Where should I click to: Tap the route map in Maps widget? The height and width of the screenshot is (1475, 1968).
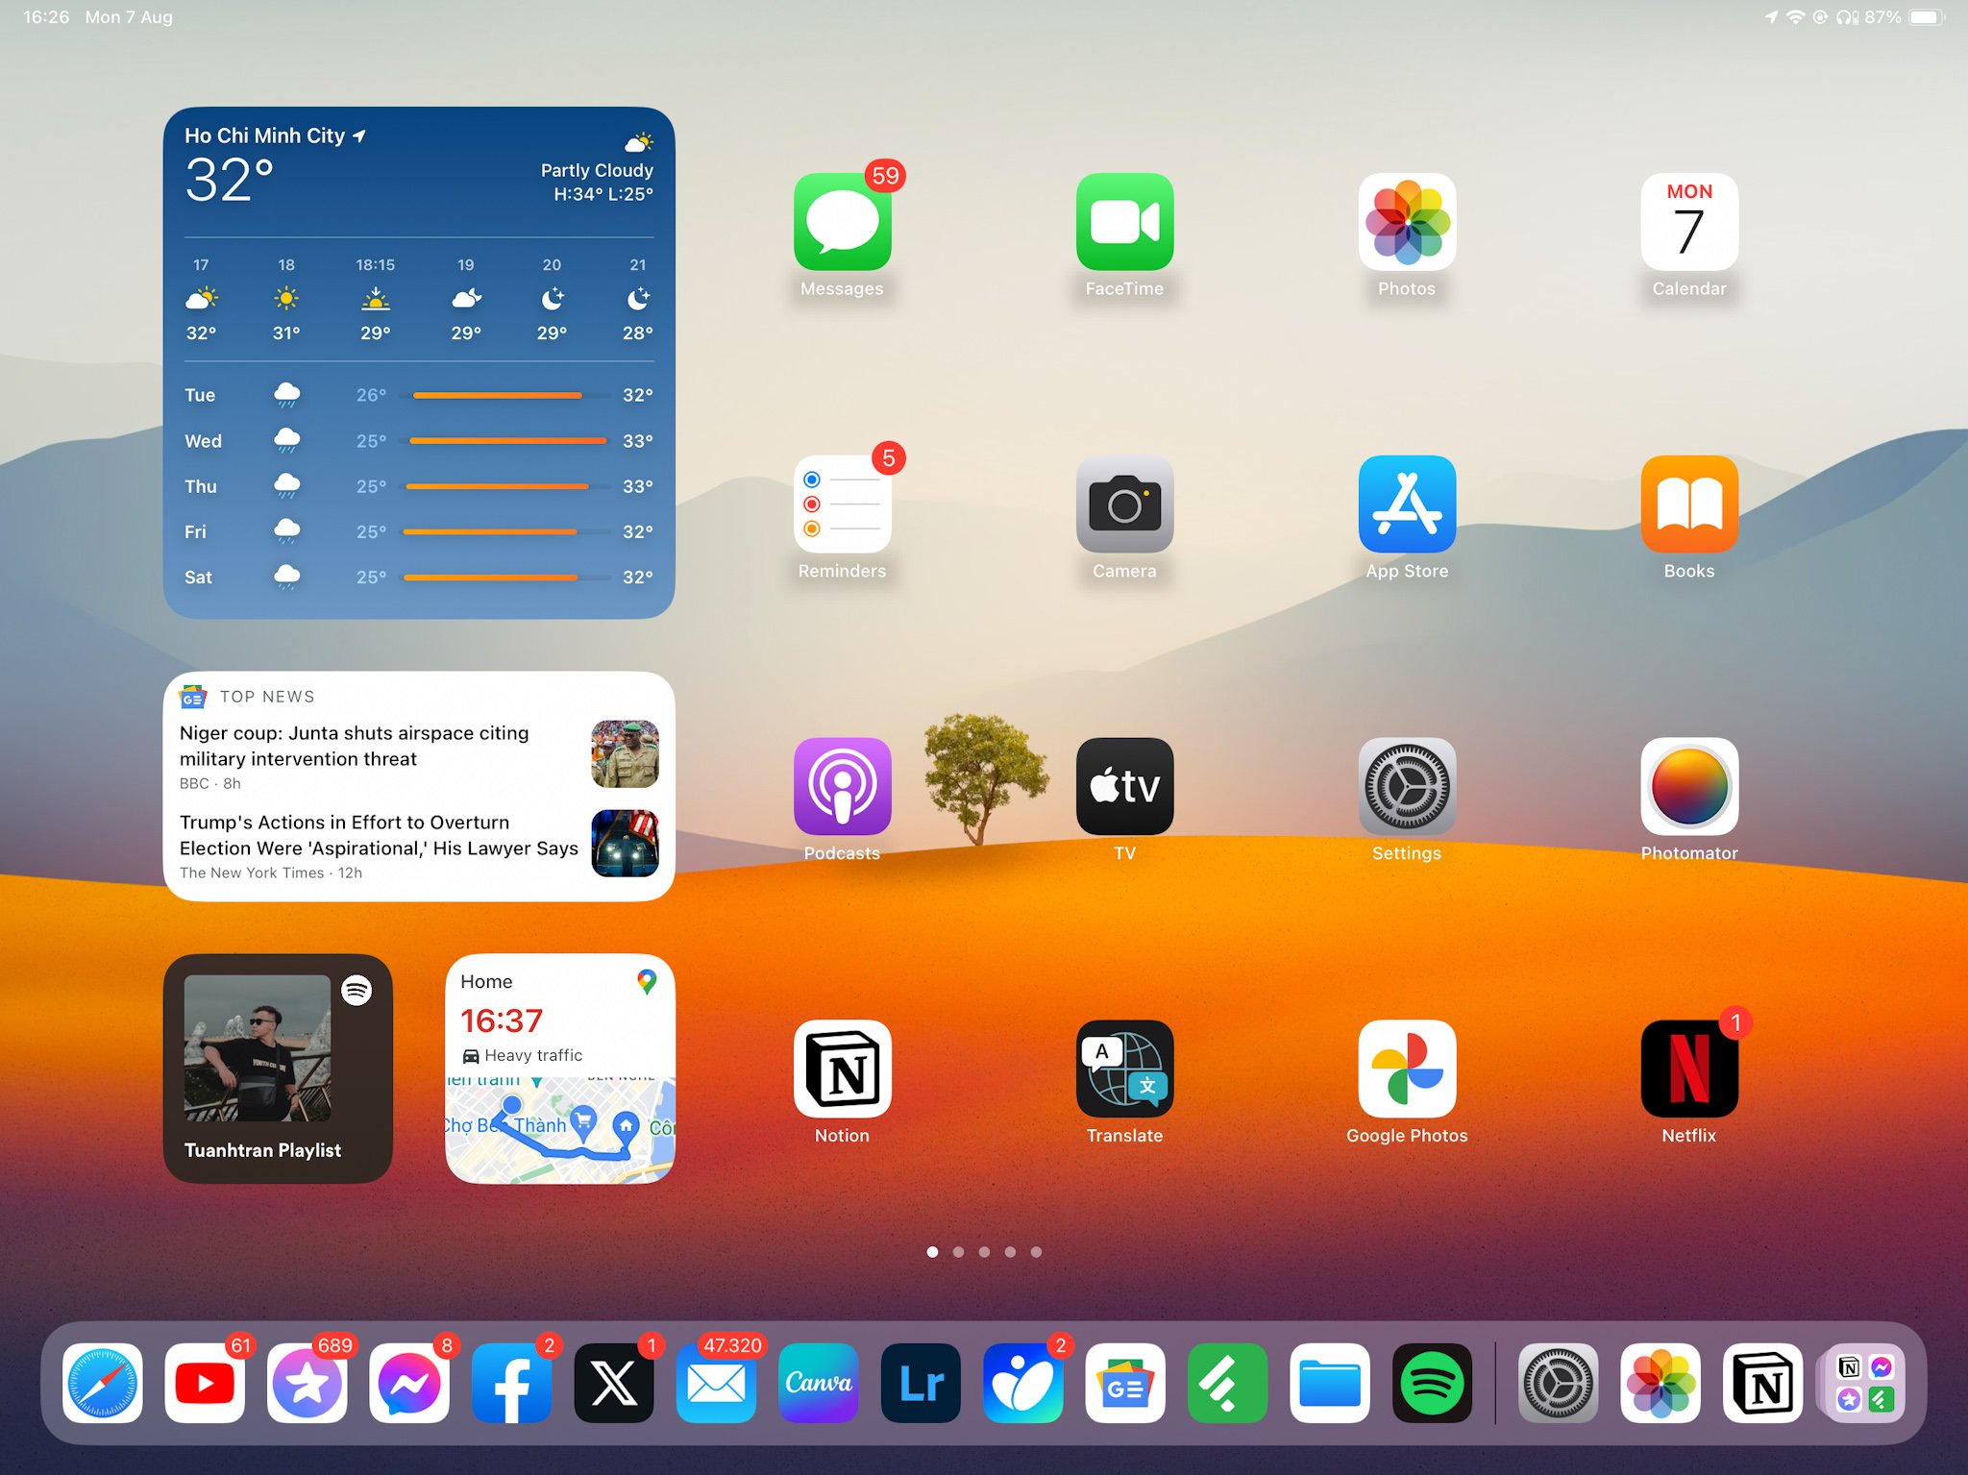(560, 1130)
